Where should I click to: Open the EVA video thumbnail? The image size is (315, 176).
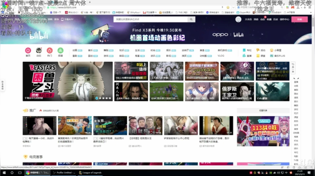point(273,91)
